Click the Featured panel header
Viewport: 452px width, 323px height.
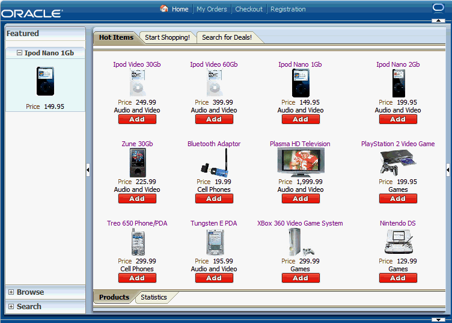pos(45,34)
